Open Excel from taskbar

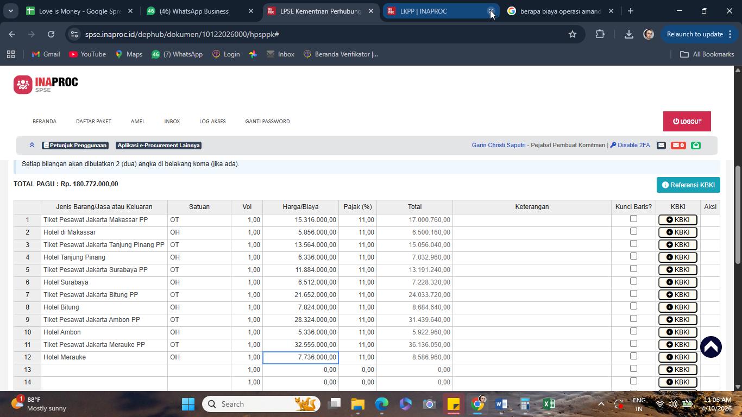click(x=549, y=404)
